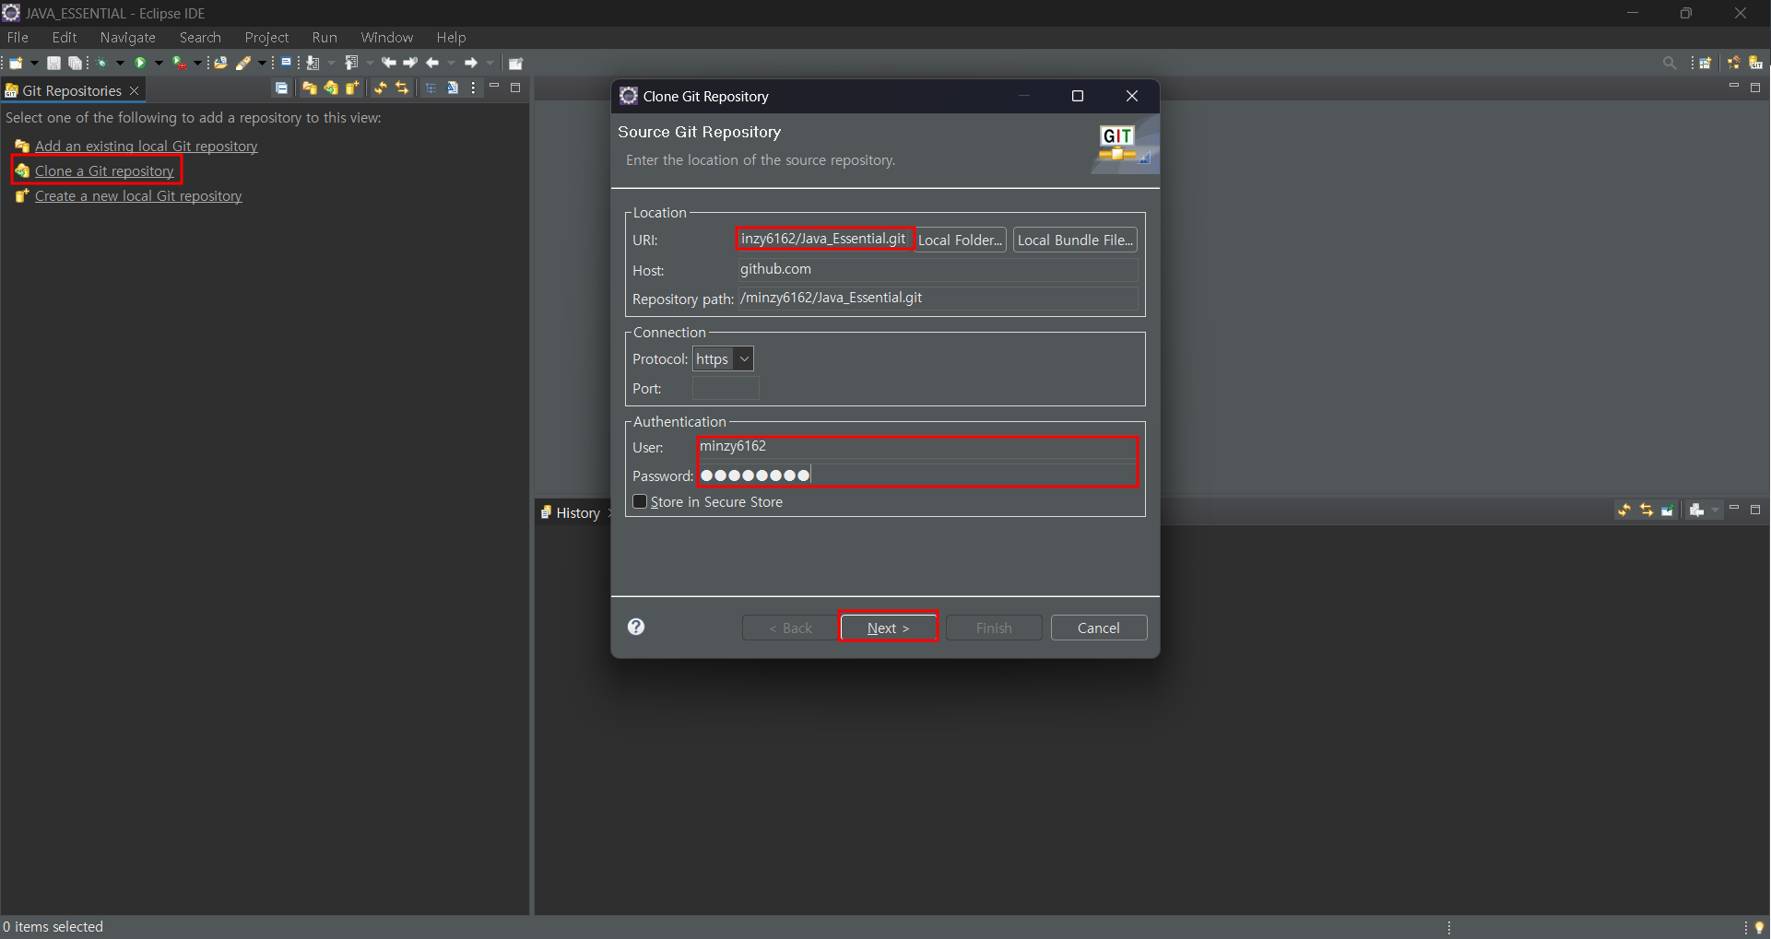This screenshot has height=939, width=1771.
Task: Open the File menu
Action: point(18,37)
